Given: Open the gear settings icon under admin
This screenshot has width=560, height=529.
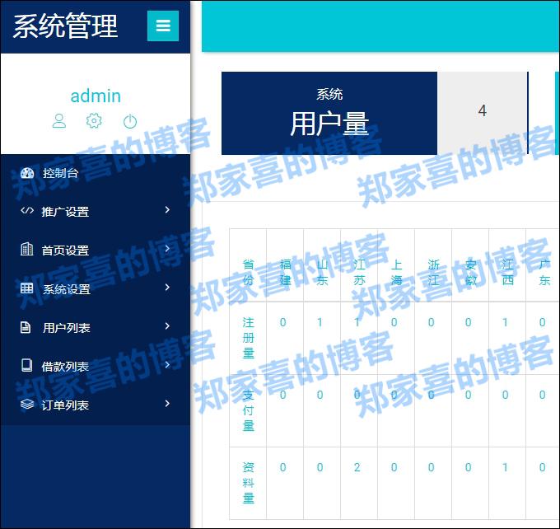Looking at the screenshot, I should [94, 121].
